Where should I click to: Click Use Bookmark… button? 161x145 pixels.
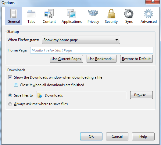102,59
